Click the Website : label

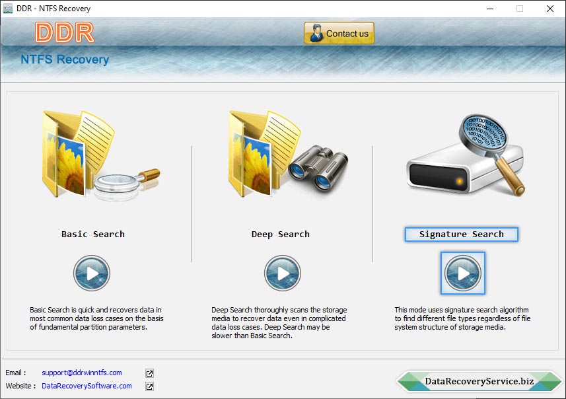coord(20,386)
